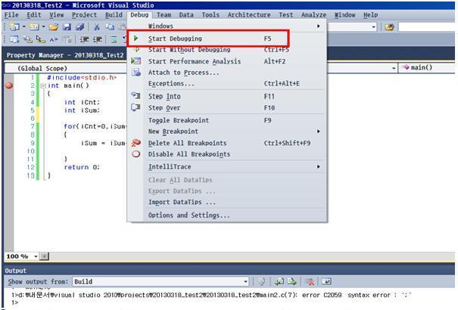Open the Project menu
Image resolution: width=458 pixels, height=310 pixels.
point(85,15)
